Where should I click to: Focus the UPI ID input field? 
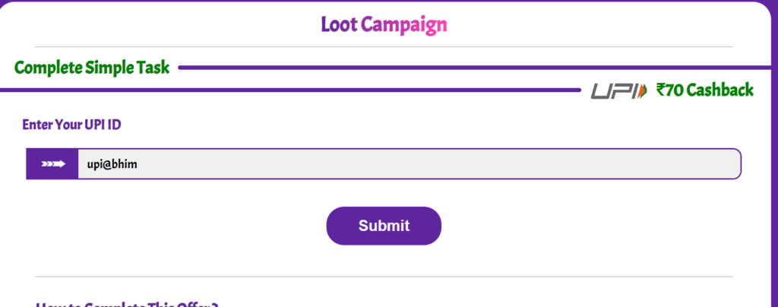[409, 164]
